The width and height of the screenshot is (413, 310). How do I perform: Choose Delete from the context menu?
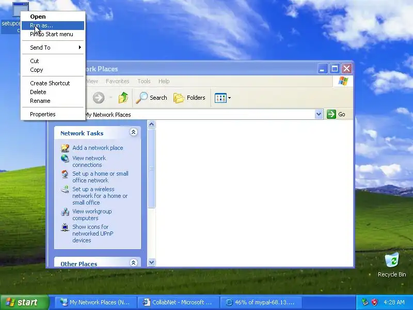(x=53, y=92)
